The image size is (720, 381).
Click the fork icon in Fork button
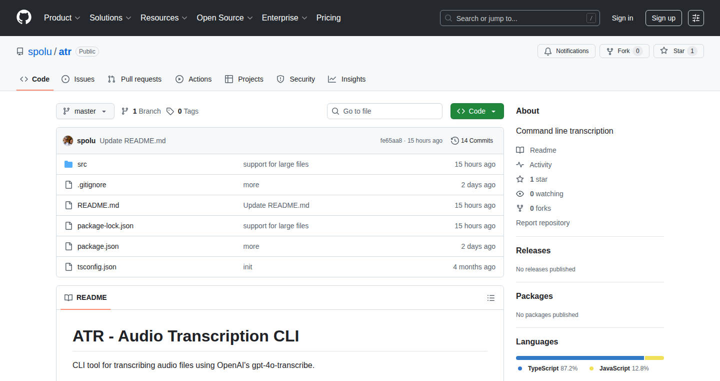point(610,51)
